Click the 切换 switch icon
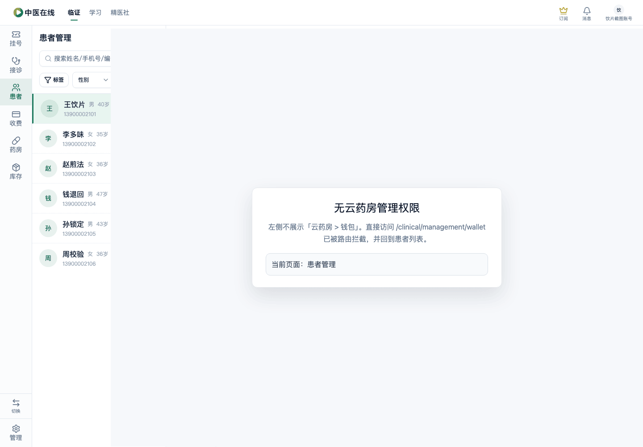The image size is (643, 447). pos(16,406)
